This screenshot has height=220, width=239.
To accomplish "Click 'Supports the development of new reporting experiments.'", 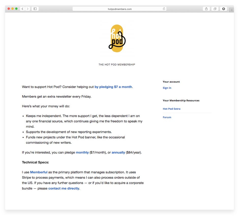I will coord(69,132).
